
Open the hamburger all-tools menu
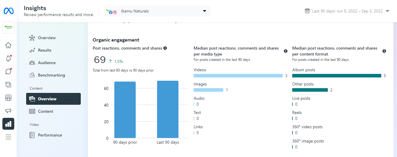point(8,137)
